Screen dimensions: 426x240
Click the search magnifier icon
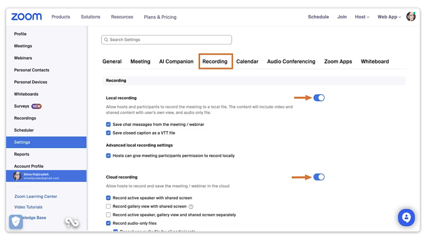(106, 40)
